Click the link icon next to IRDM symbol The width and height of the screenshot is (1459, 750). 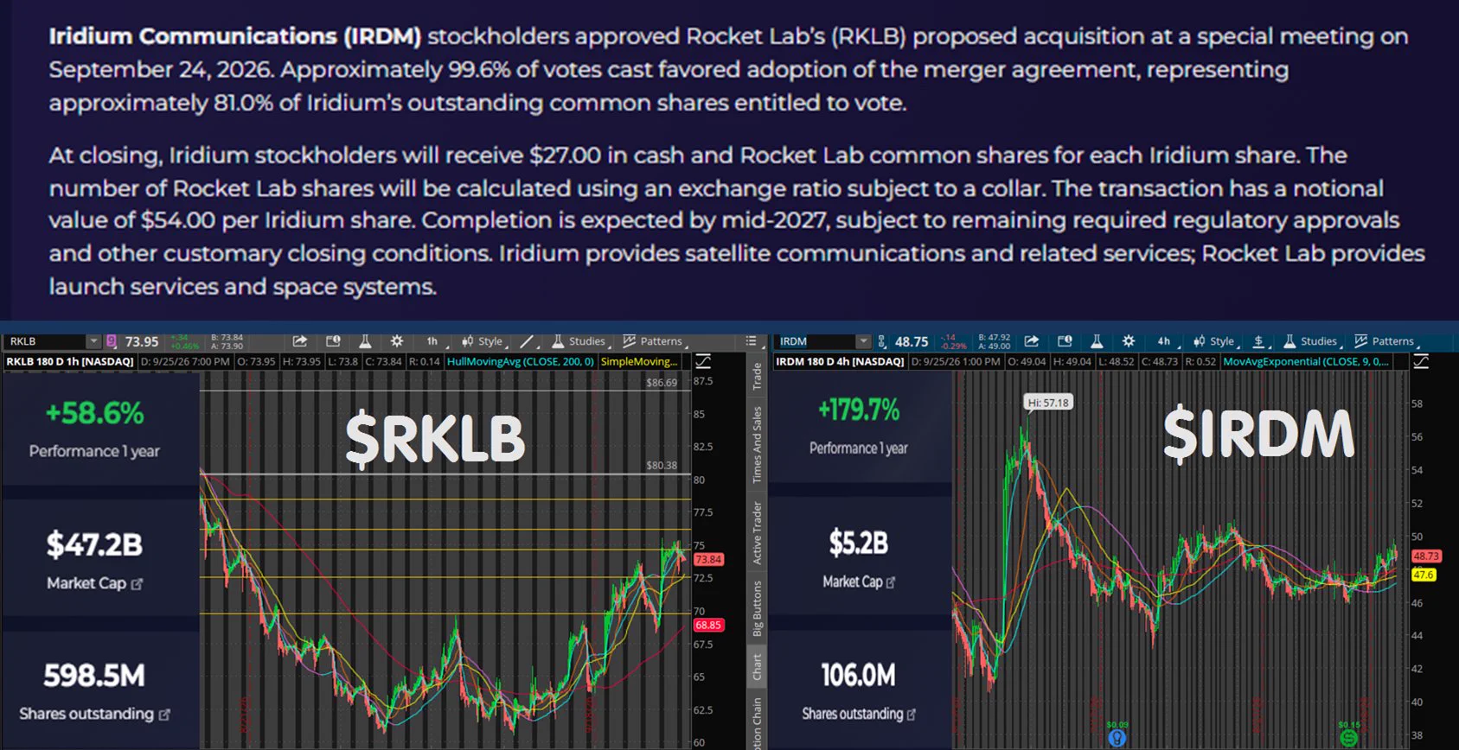click(882, 341)
